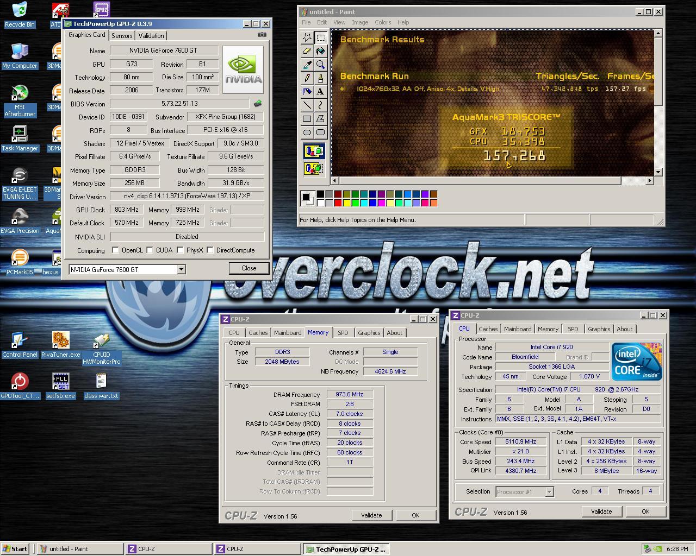This screenshot has width=696, height=556.
Task: Toggle the OpenCL checkbox in GPU-Z
Action: [x=115, y=250]
